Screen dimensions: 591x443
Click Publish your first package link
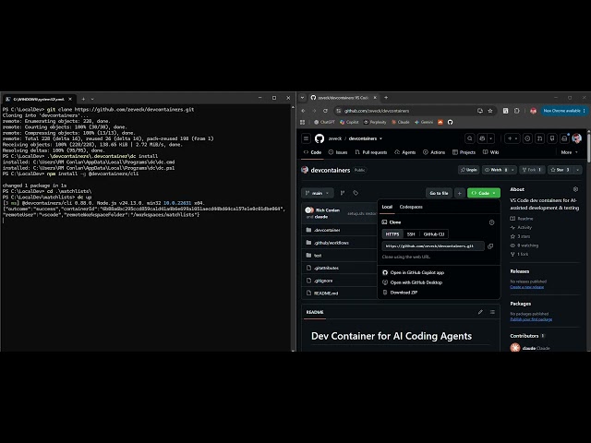click(531, 319)
